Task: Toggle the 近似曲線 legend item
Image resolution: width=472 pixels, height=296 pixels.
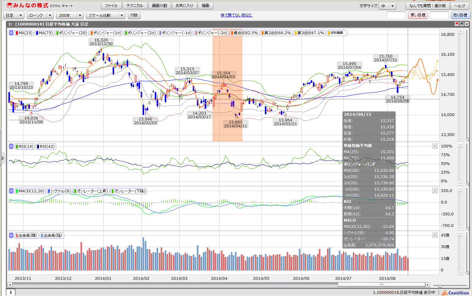Action: point(336,33)
